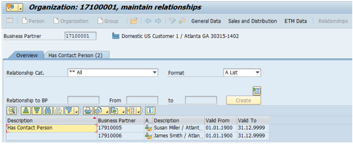Click the Create button
Screen dimensions: 353x144
[x=243, y=100]
